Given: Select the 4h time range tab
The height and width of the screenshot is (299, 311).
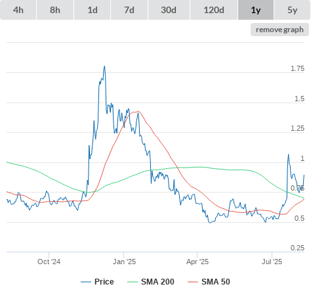Looking at the screenshot, I should pos(18,10).
